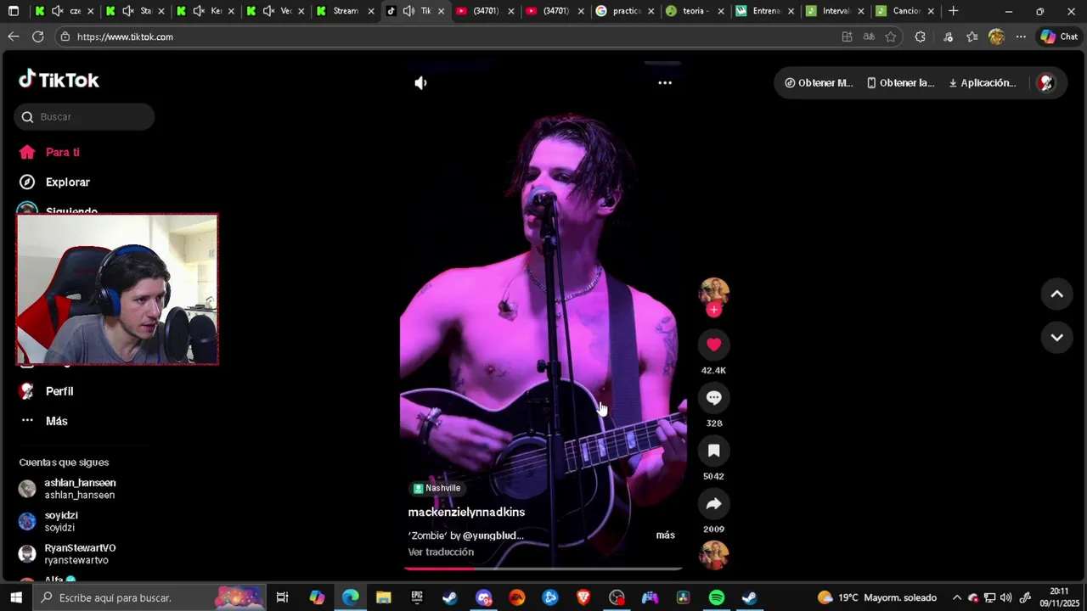Open the split screen icon in address bar
Screen dimensions: 1087x611
[847, 36]
